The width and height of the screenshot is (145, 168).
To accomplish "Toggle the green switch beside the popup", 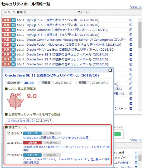I will tap(117, 134).
